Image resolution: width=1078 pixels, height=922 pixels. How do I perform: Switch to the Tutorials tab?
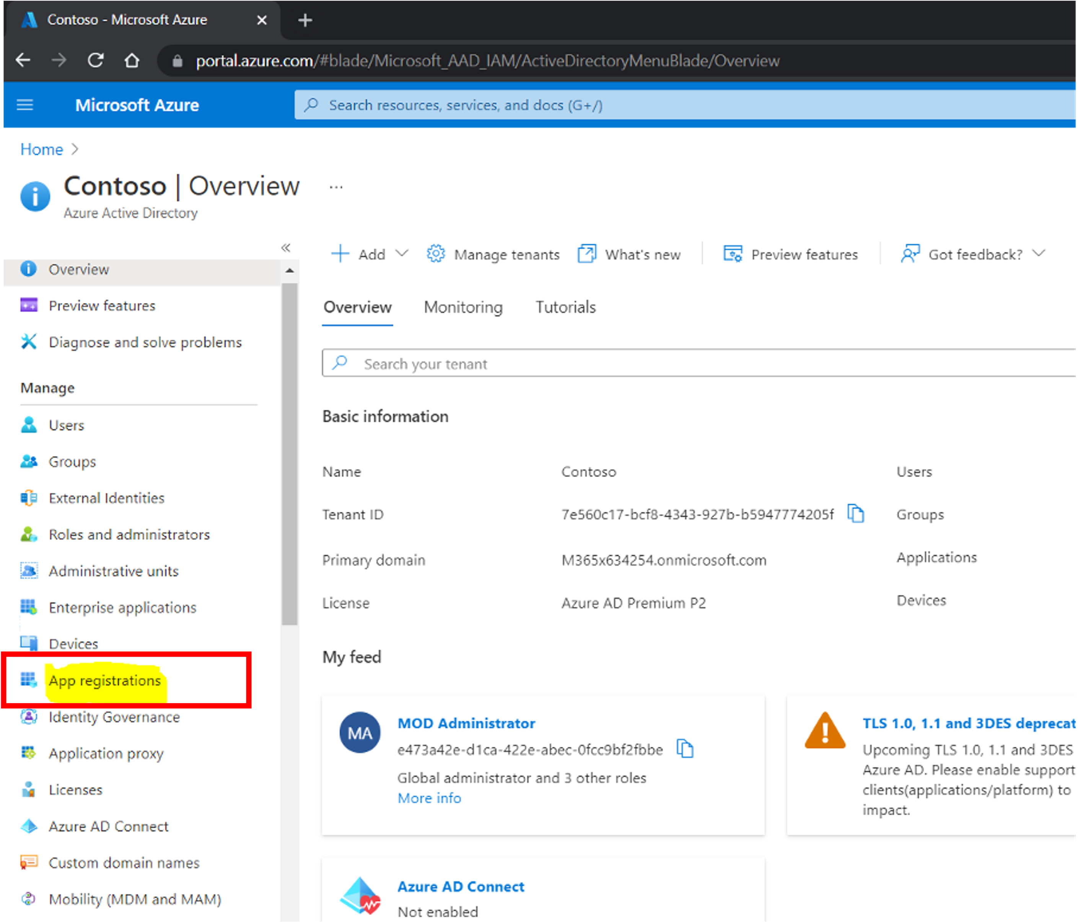(565, 307)
